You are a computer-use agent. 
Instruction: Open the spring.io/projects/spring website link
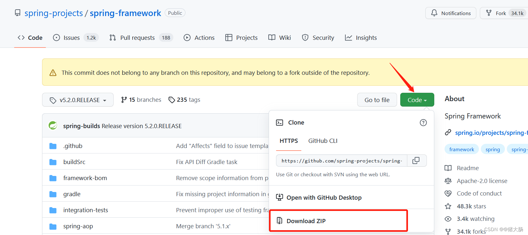pos(491,133)
